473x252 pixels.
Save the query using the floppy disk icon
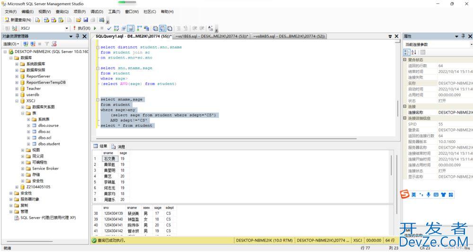[86, 20]
